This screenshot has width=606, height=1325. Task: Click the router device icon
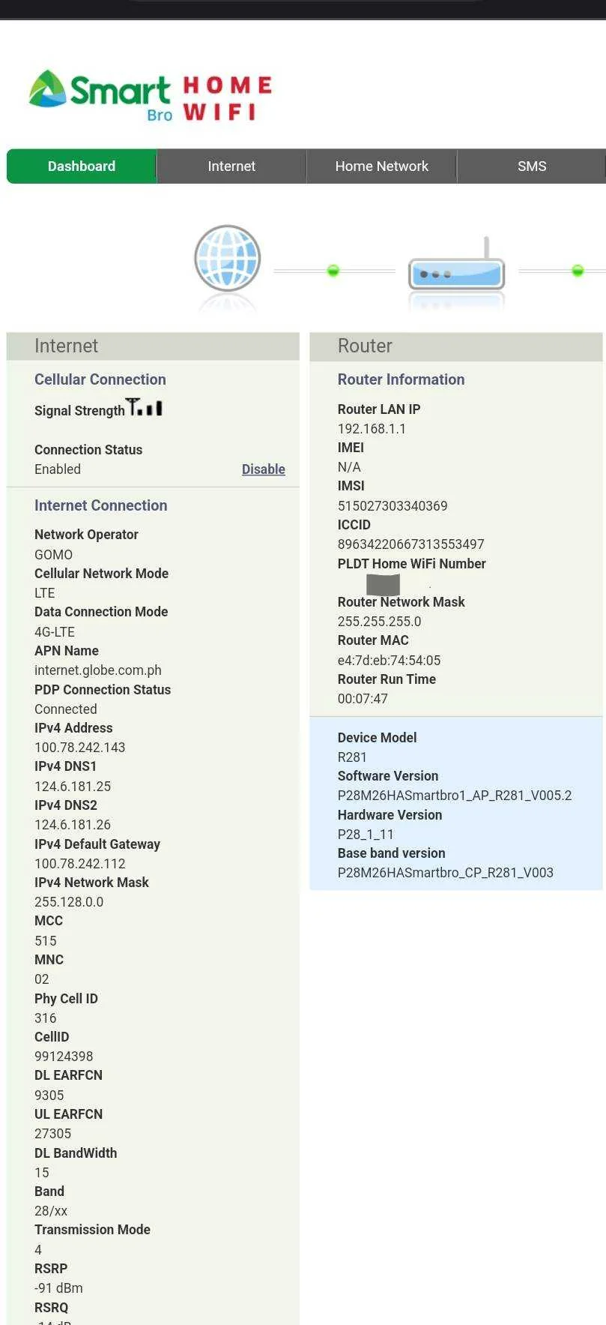point(456,265)
